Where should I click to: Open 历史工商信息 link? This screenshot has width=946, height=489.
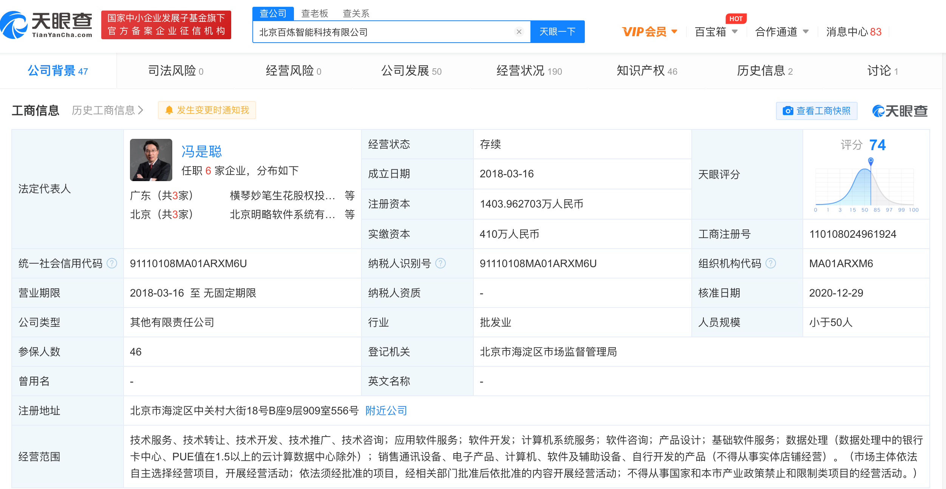pos(108,110)
